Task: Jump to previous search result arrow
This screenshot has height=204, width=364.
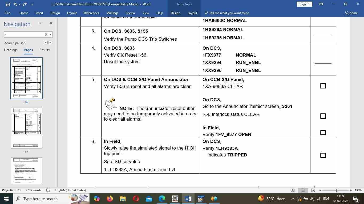Action: pyautogui.click(x=46, y=42)
